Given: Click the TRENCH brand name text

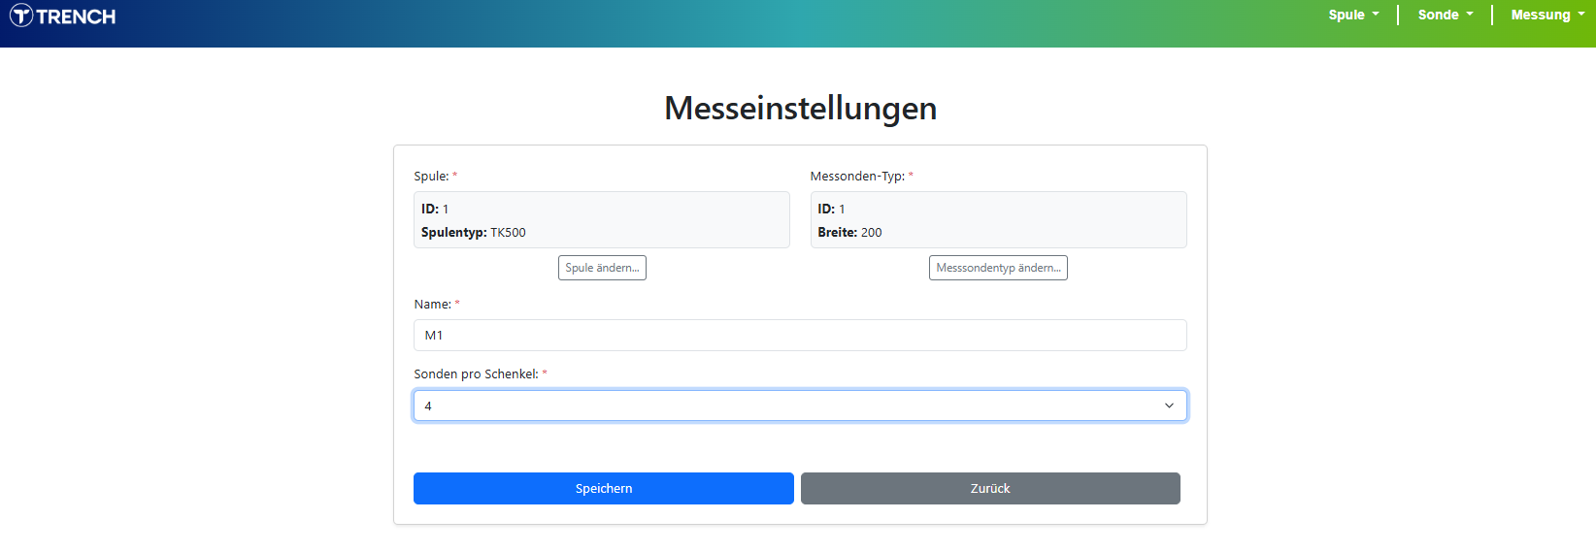Looking at the screenshot, I should tap(76, 16).
